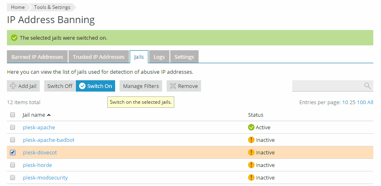Viewport: 381px width, 186px height.
Task: Click the green Active status icon for plesk-apache
Action: [251, 127]
